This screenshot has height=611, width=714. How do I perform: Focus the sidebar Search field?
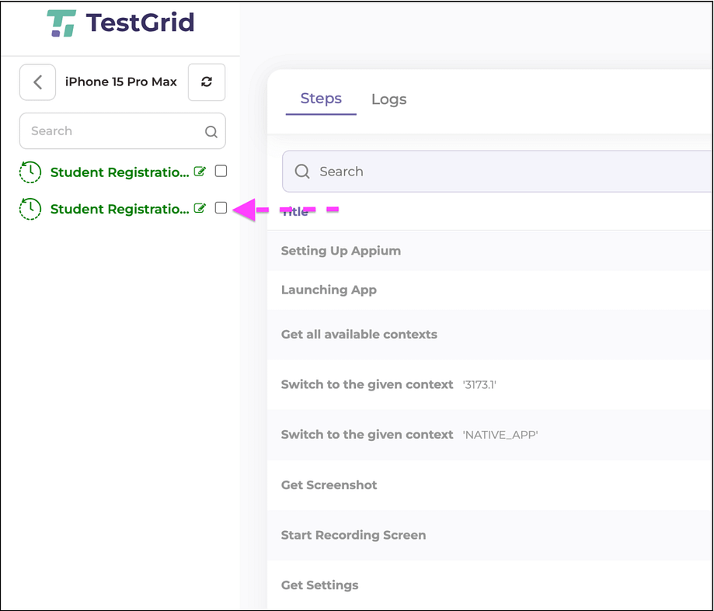123,131
